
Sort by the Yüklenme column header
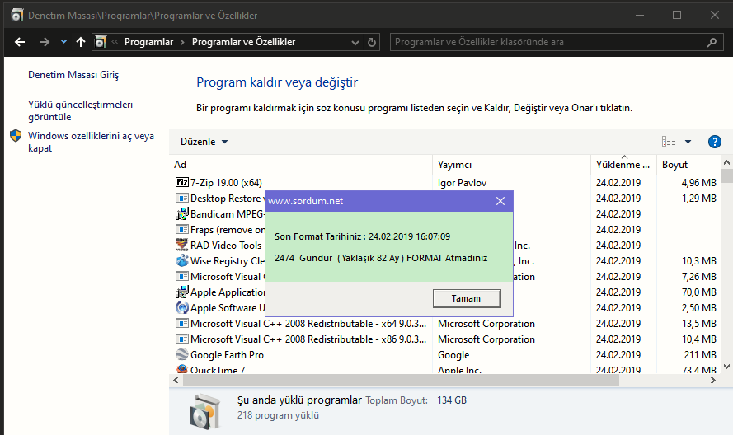623,165
